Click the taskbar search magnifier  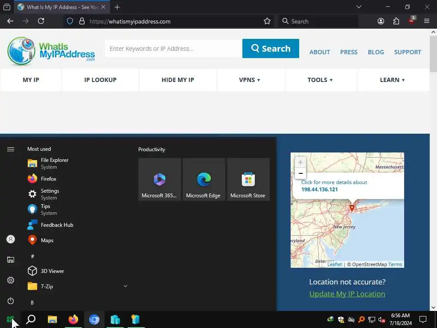31,319
